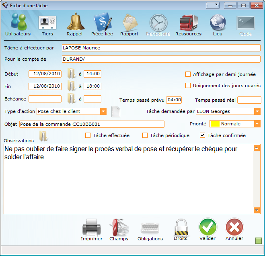Viewport: 265px width, 256px height.
Task: Open calendar icon next to Fin date
Action: point(72,86)
